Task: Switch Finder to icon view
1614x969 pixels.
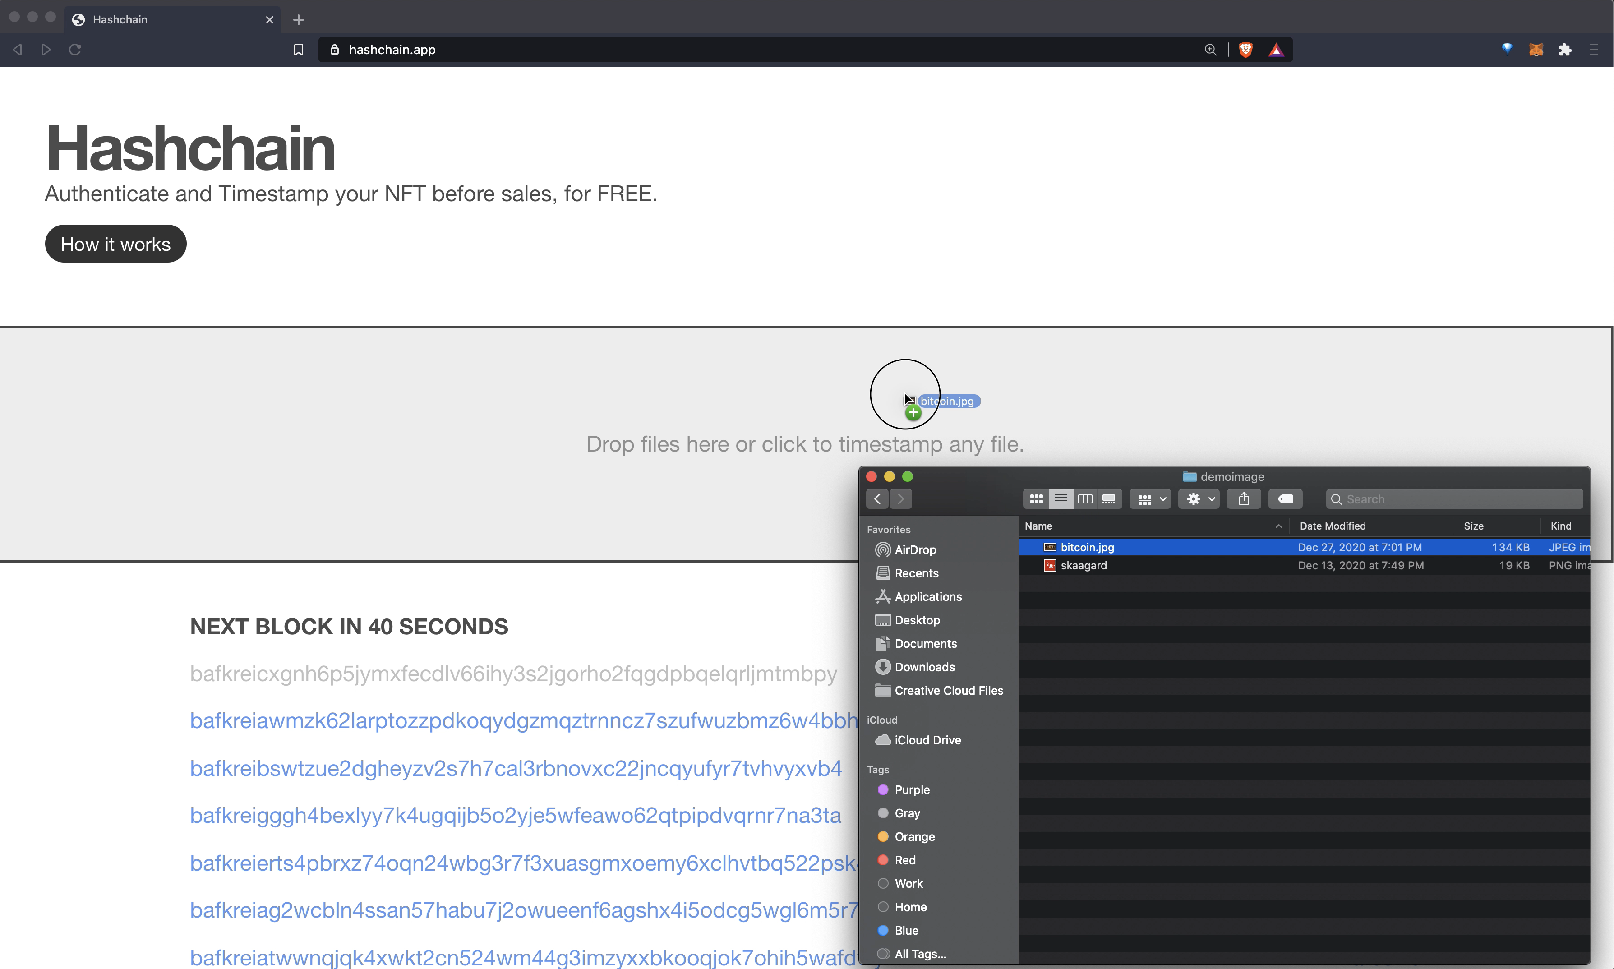Action: [x=1036, y=499]
